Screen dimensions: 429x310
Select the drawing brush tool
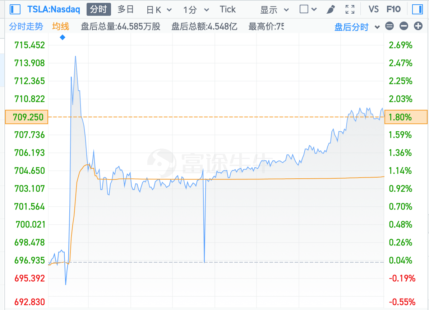coord(331,10)
